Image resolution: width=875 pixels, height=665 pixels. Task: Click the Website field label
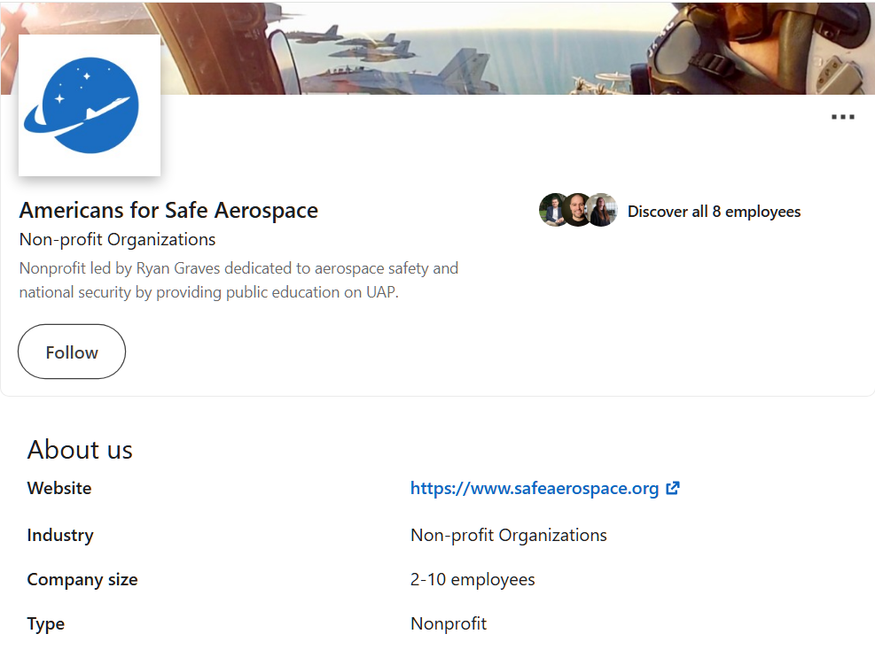click(x=59, y=488)
